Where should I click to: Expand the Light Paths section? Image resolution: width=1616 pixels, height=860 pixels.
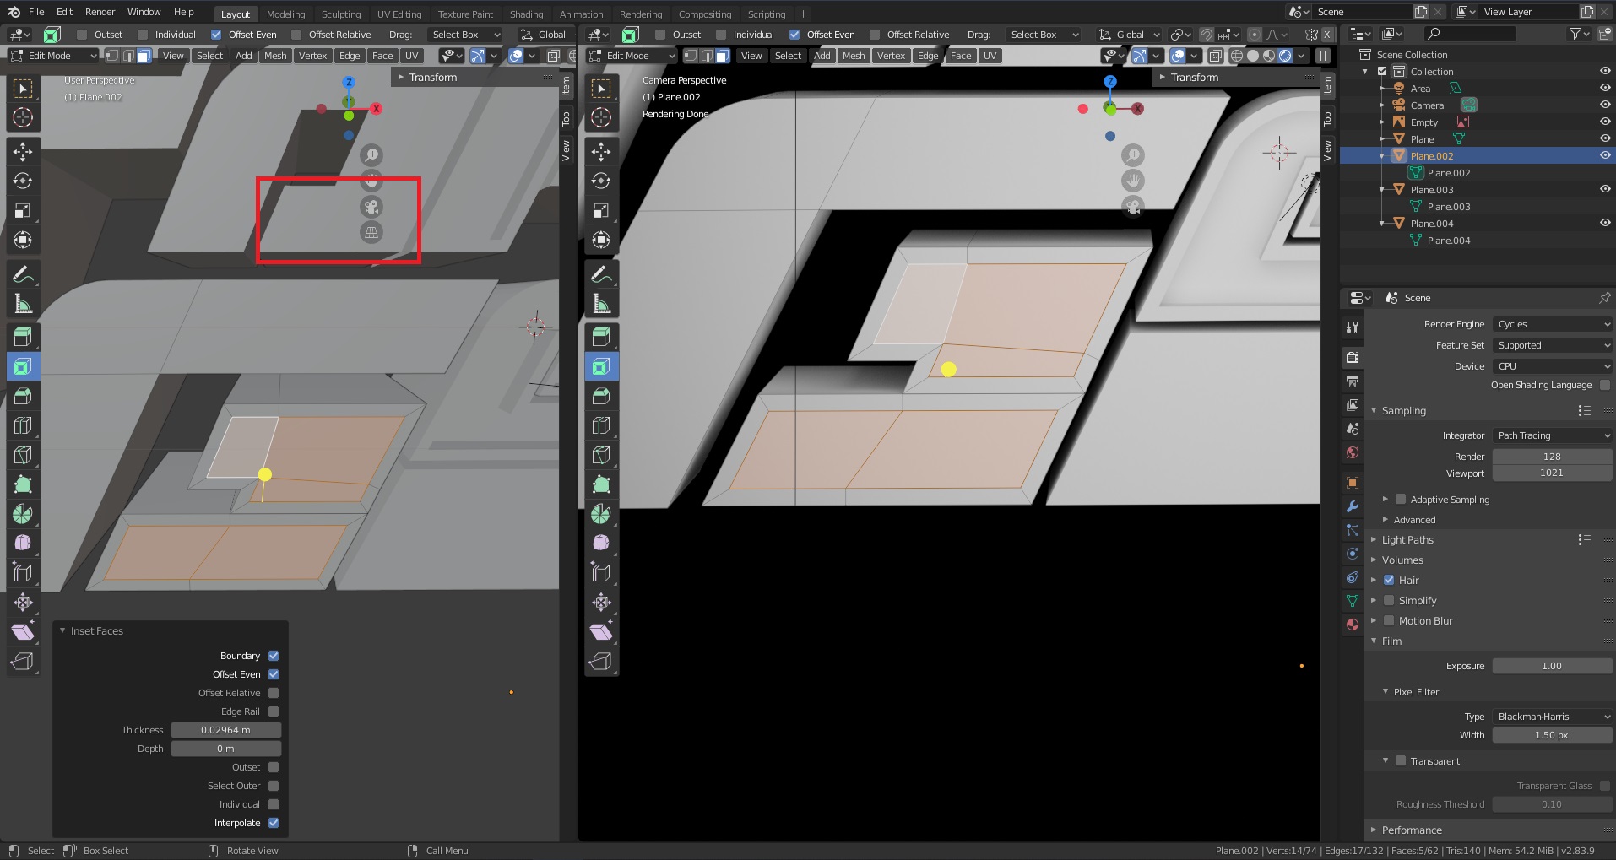[x=1407, y=540]
